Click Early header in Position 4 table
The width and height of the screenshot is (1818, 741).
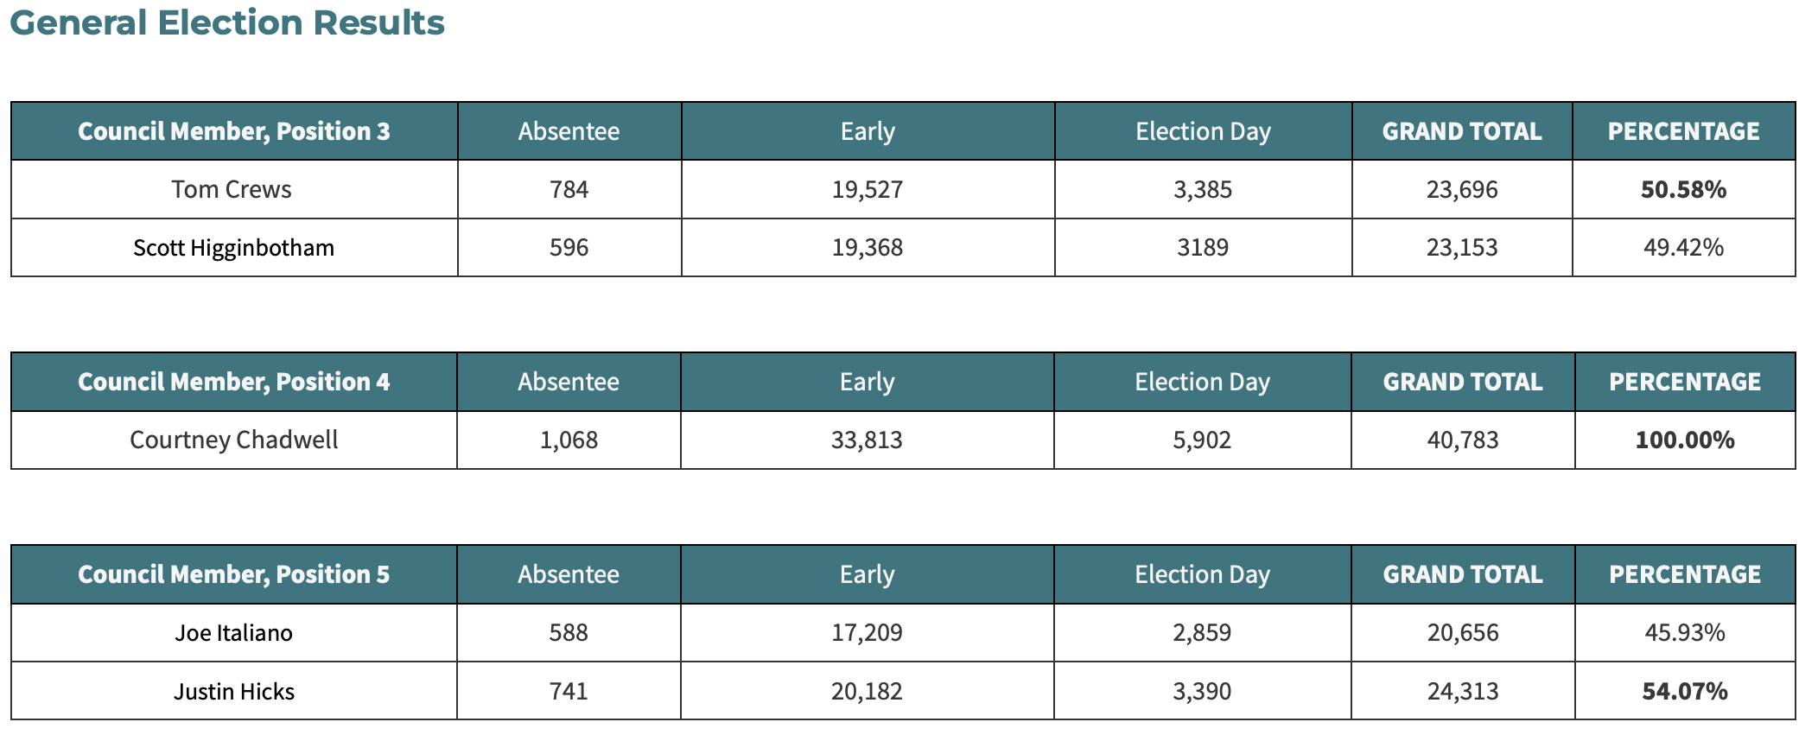[867, 382]
